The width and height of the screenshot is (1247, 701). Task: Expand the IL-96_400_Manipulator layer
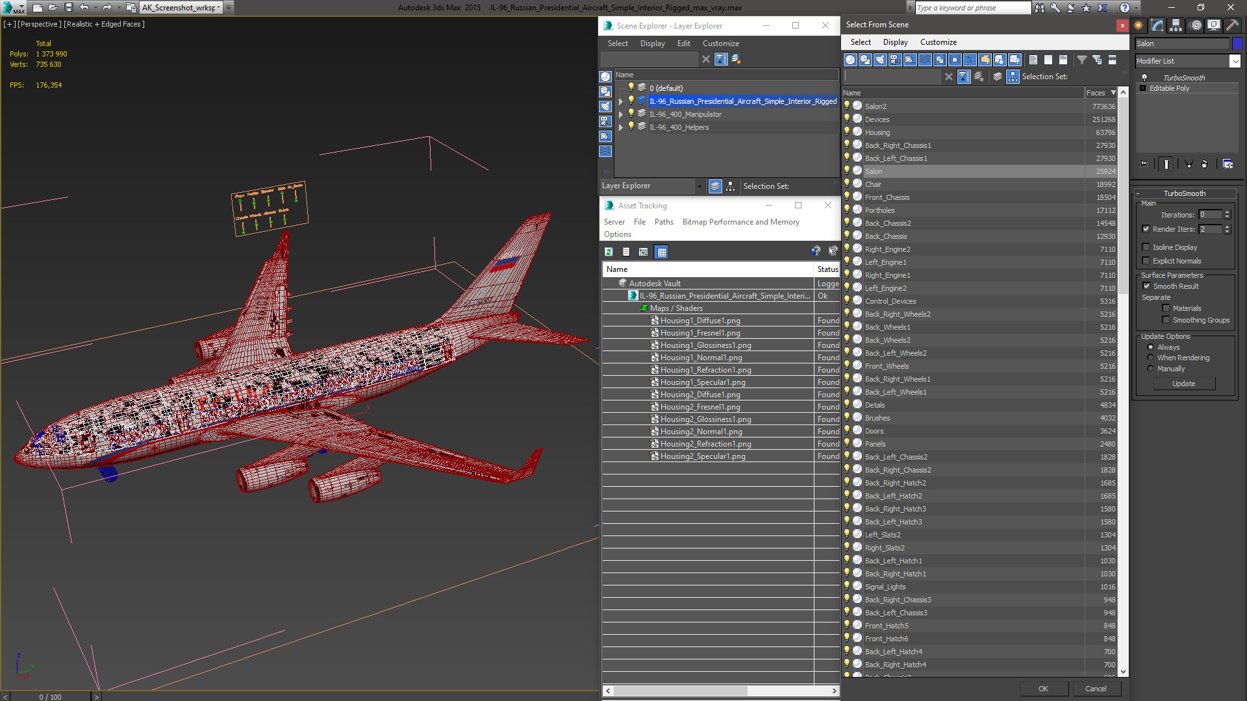point(621,114)
